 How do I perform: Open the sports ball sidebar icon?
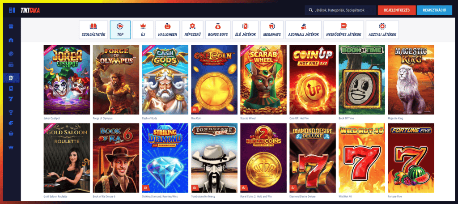pos(11,54)
